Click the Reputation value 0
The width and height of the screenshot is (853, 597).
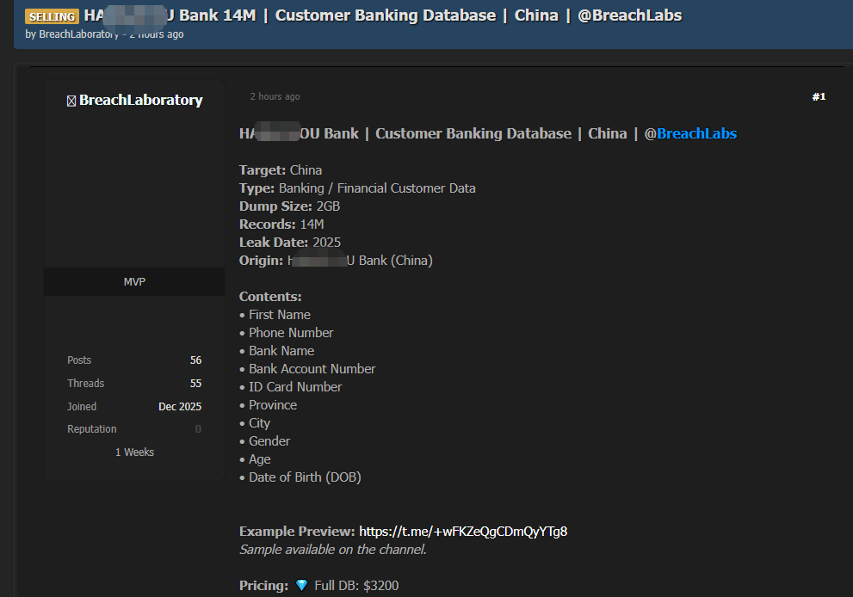(198, 429)
